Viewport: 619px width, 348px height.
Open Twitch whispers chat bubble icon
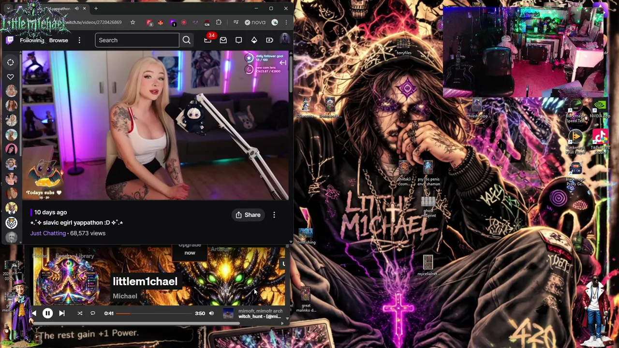point(238,40)
